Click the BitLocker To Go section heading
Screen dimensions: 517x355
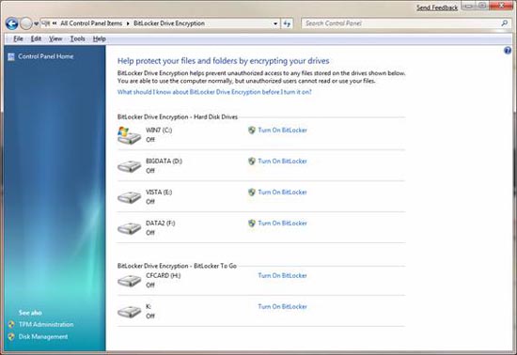177,266
